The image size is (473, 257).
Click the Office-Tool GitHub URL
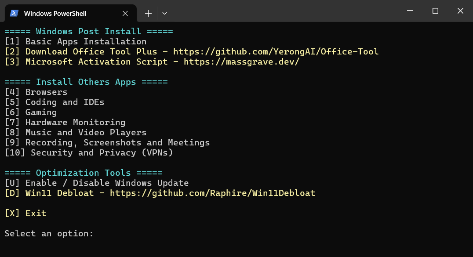click(276, 51)
